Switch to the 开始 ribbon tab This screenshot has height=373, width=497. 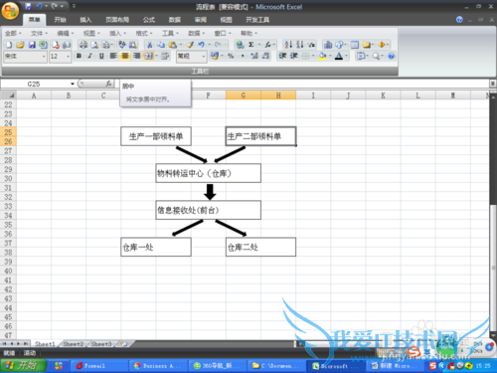pos(60,20)
